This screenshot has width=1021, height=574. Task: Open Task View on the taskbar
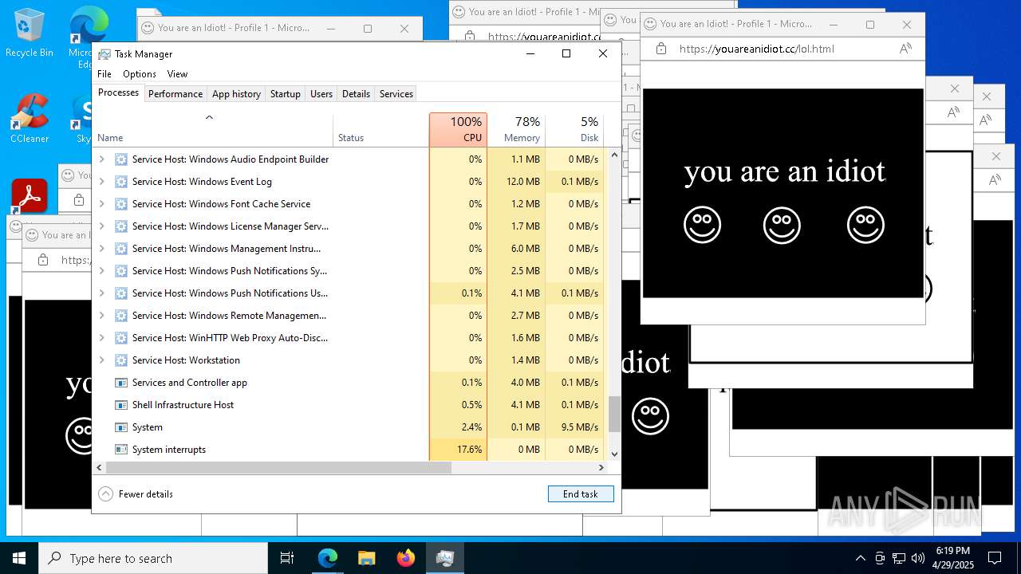[x=287, y=558]
